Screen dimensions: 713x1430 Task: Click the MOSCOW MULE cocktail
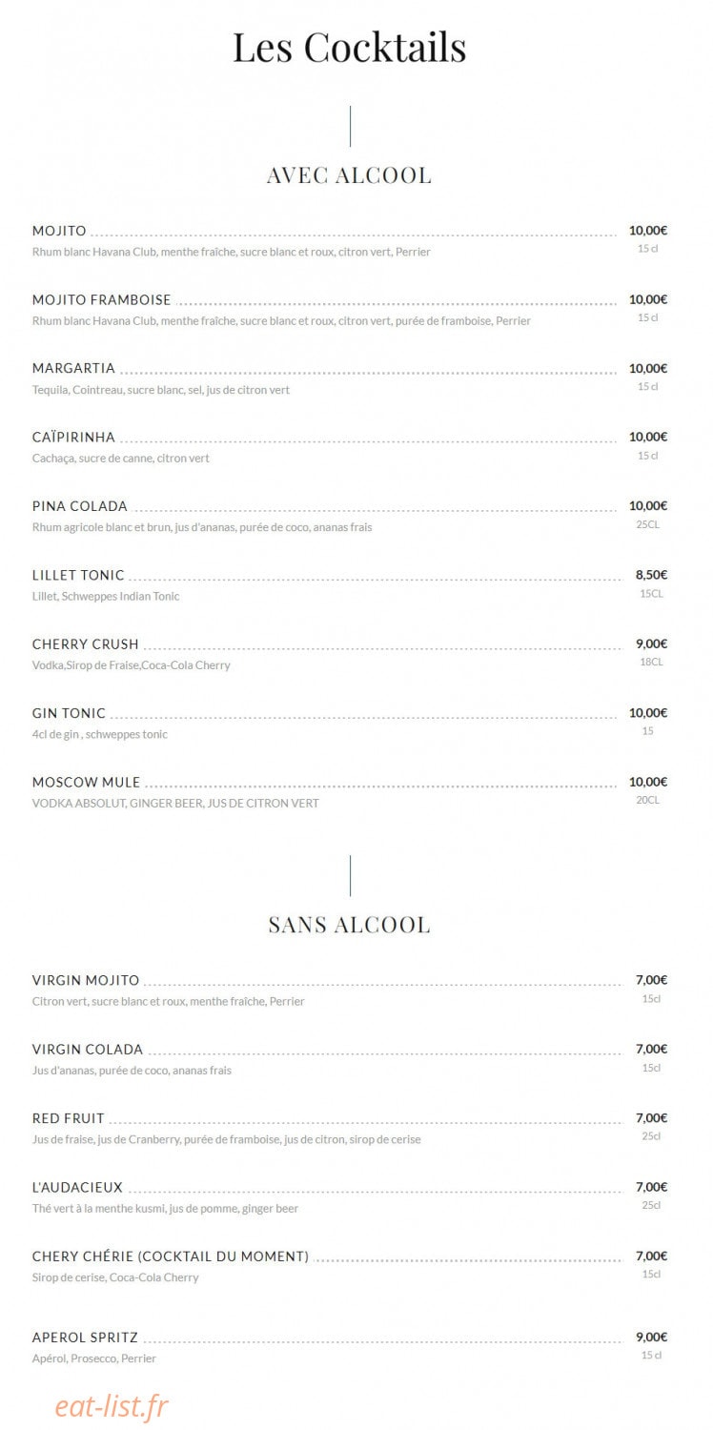click(x=87, y=782)
